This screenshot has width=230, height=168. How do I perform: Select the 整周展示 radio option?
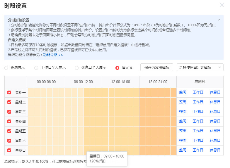pyautogui.click(x=6, y=67)
